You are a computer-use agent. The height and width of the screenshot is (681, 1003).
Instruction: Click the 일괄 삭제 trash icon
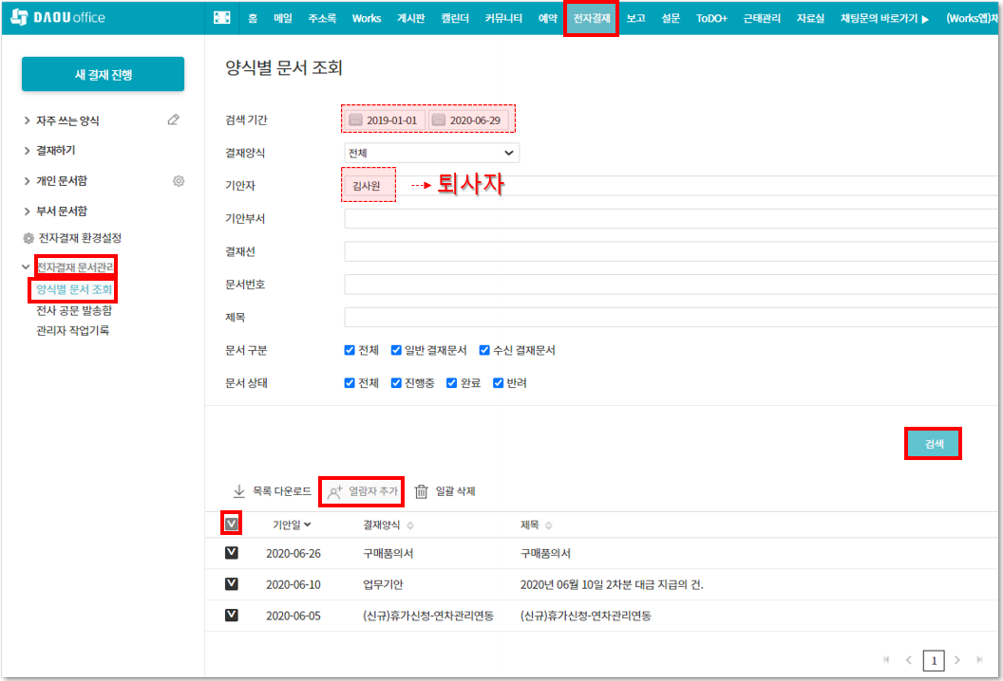[422, 491]
